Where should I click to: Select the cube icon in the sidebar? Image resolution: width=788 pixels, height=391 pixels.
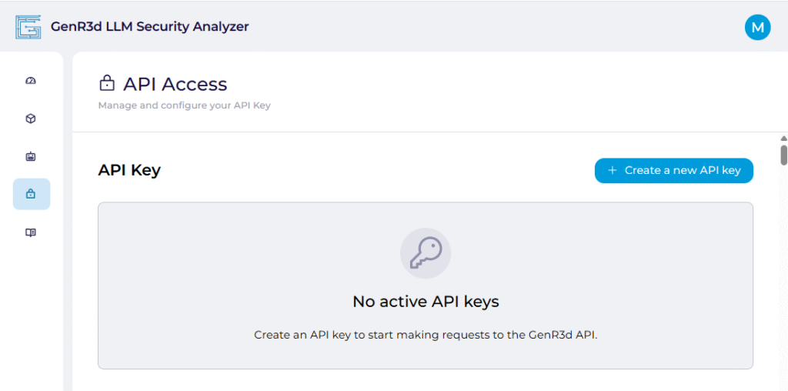pyautogui.click(x=31, y=119)
